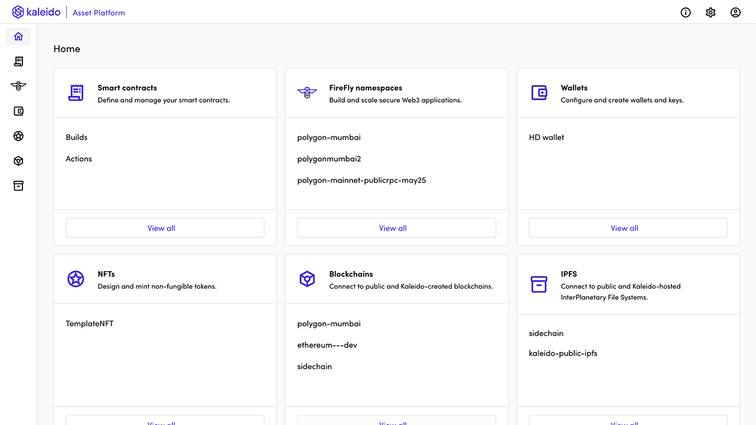Open Home from the sidebar

tap(18, 37)
